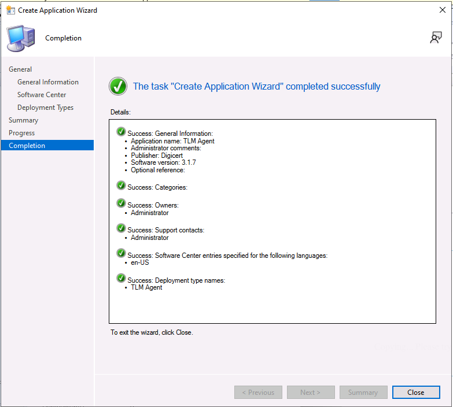Click the Deployment type names checkmark icon
This screenshot has width=453, height=407.
[x=121, y=278]
